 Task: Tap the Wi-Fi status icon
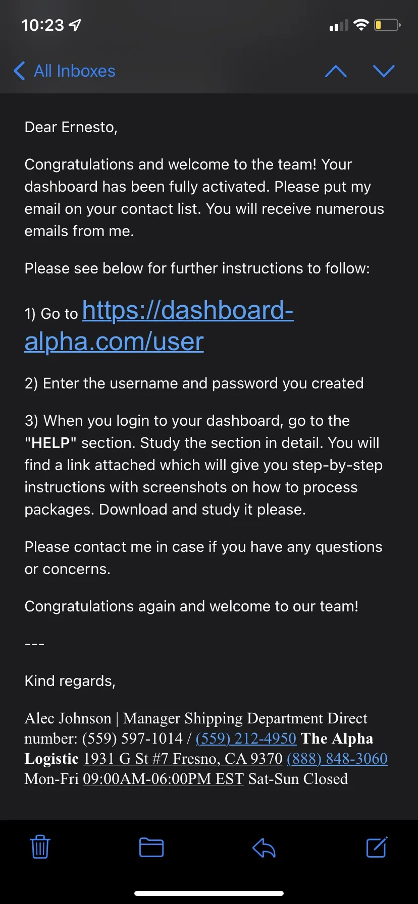click(x=361, y=25)
